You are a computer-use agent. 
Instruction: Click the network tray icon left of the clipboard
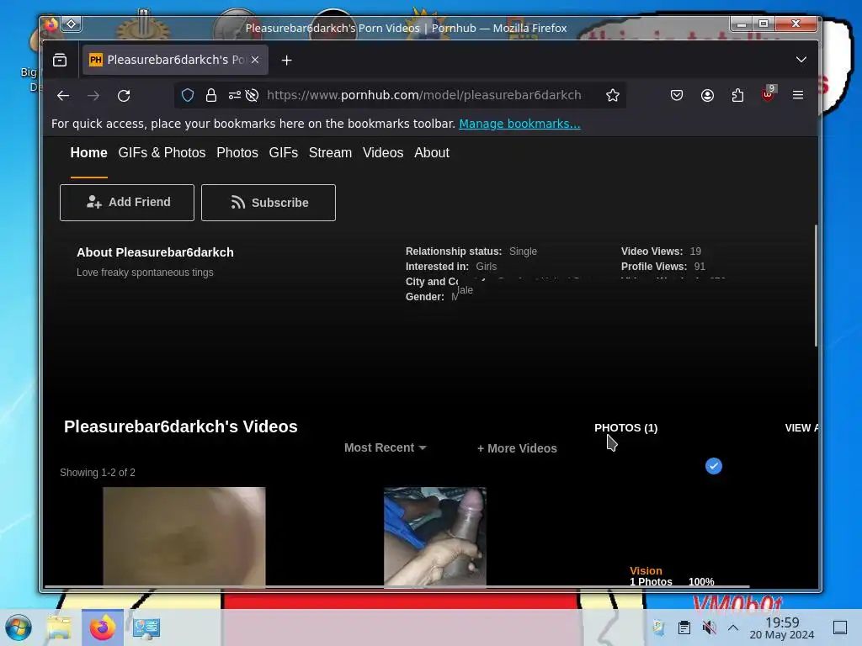tap(658, 627)
